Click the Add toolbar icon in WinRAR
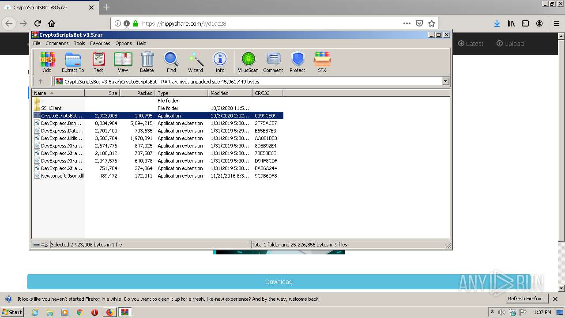 point(47,62)
